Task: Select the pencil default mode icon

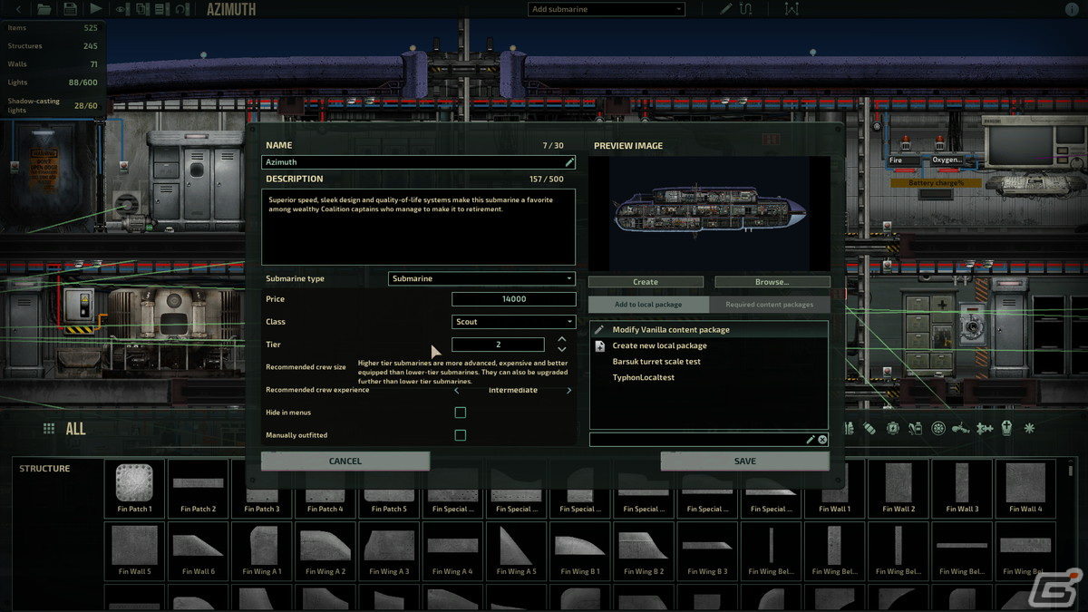Action: click(x=725, y=9)
